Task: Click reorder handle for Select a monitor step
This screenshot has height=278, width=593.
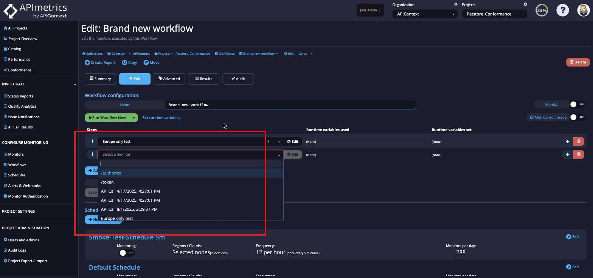Action: click(x=92, y=154)
